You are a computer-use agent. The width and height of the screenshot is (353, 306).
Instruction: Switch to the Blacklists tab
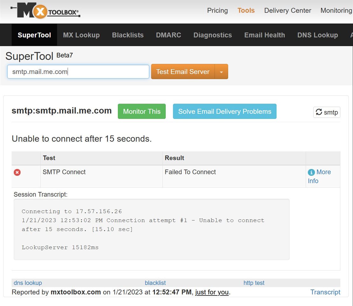point(128,35)
